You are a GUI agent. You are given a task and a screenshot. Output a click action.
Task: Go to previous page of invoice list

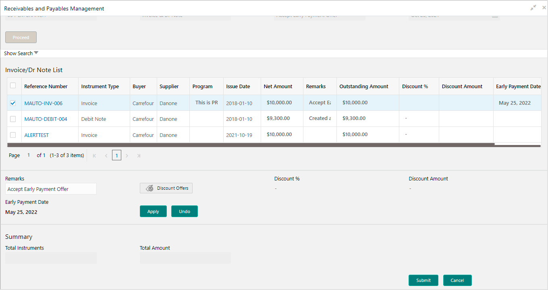click(x=106, y=155)
